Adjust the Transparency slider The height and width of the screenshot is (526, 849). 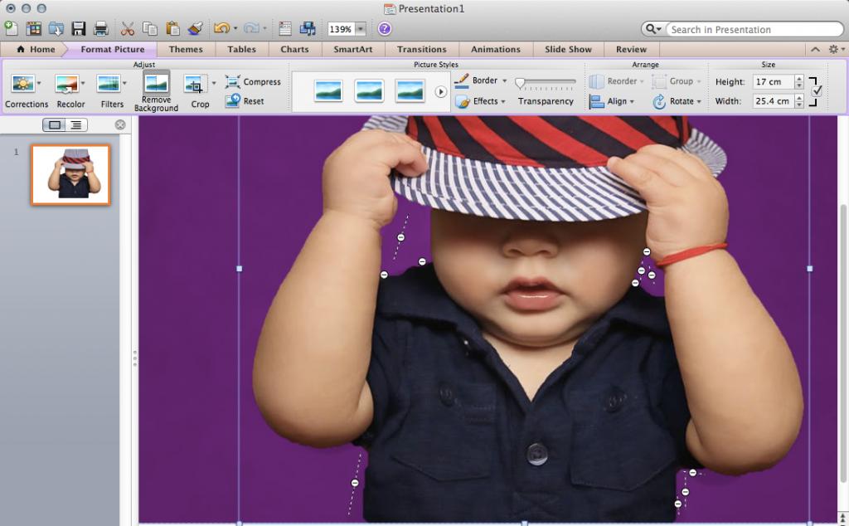(x=546, y=84)
